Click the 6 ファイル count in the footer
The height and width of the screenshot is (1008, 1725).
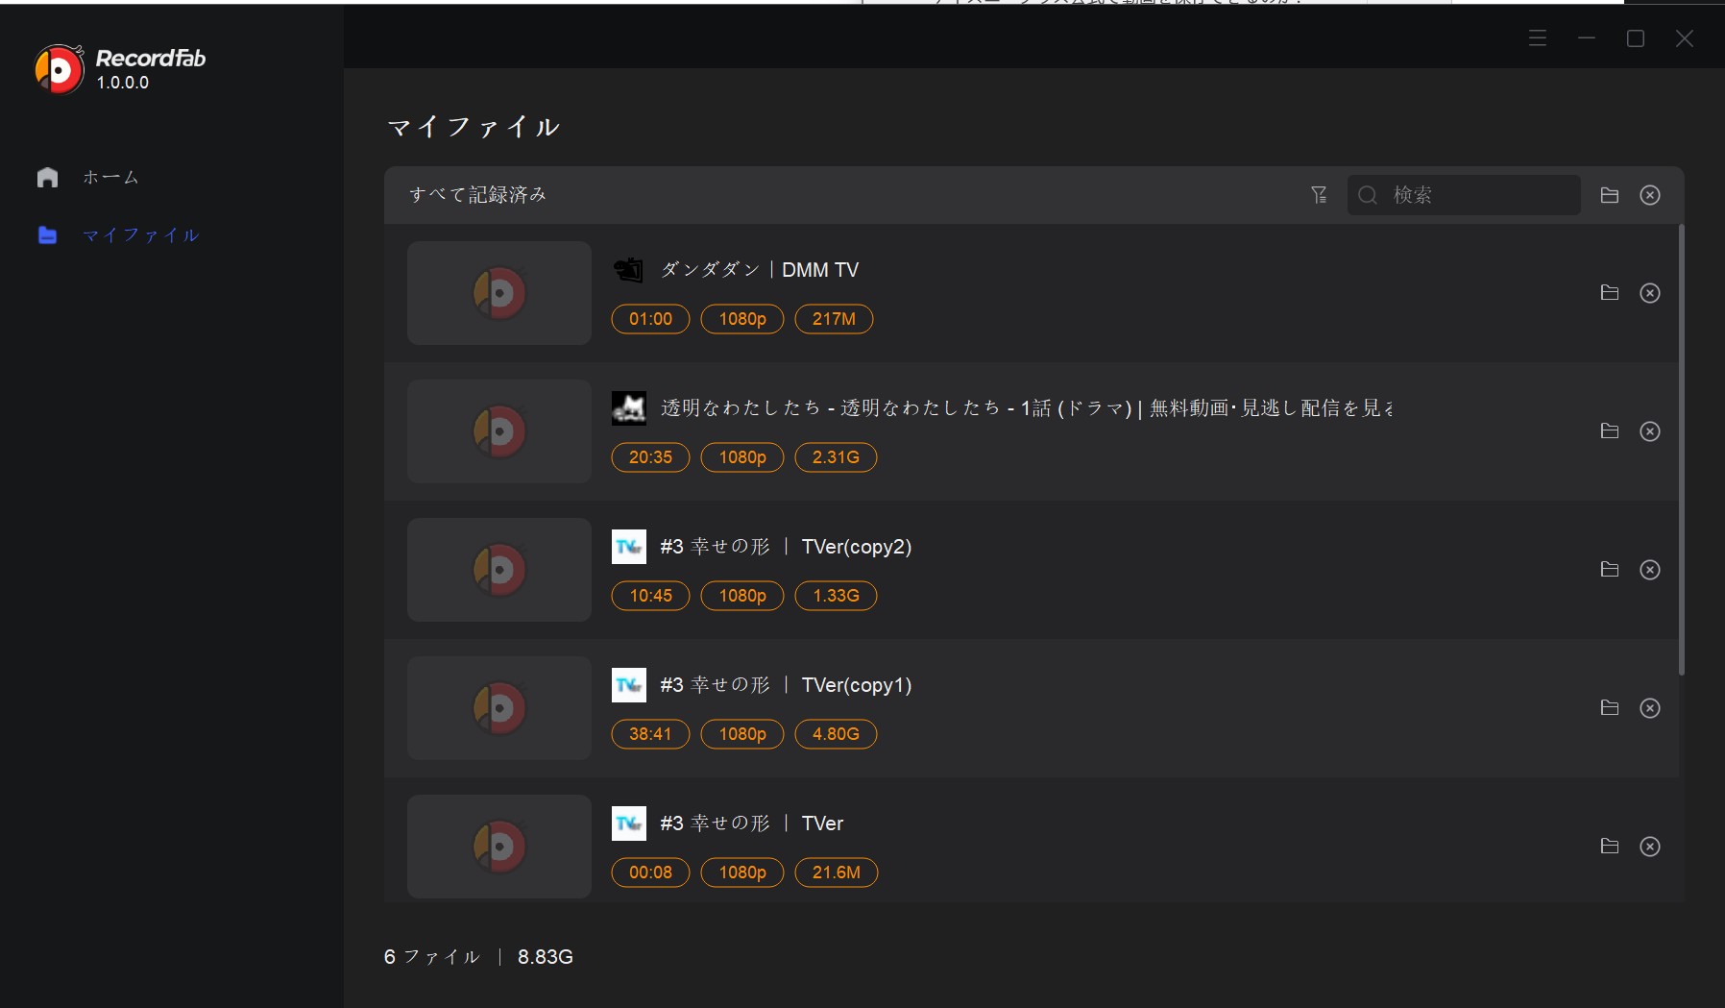coord(431,957)
